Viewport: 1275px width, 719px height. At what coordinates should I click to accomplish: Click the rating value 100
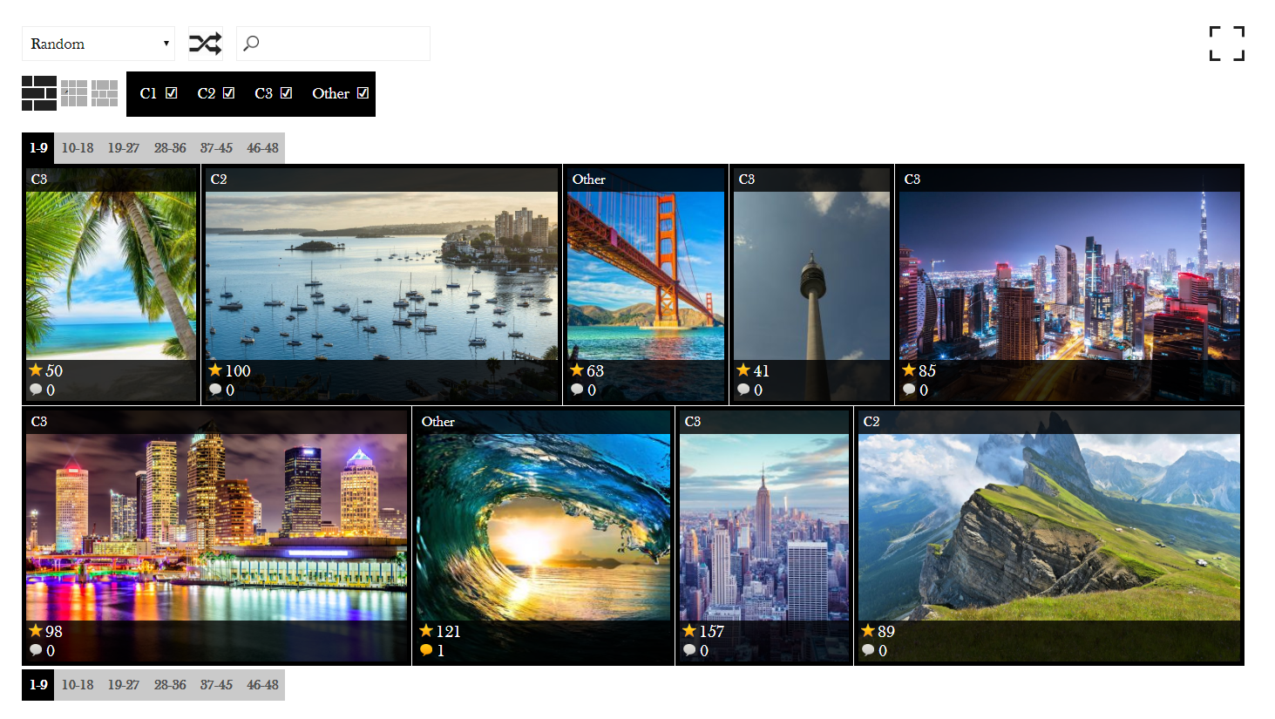238,370
